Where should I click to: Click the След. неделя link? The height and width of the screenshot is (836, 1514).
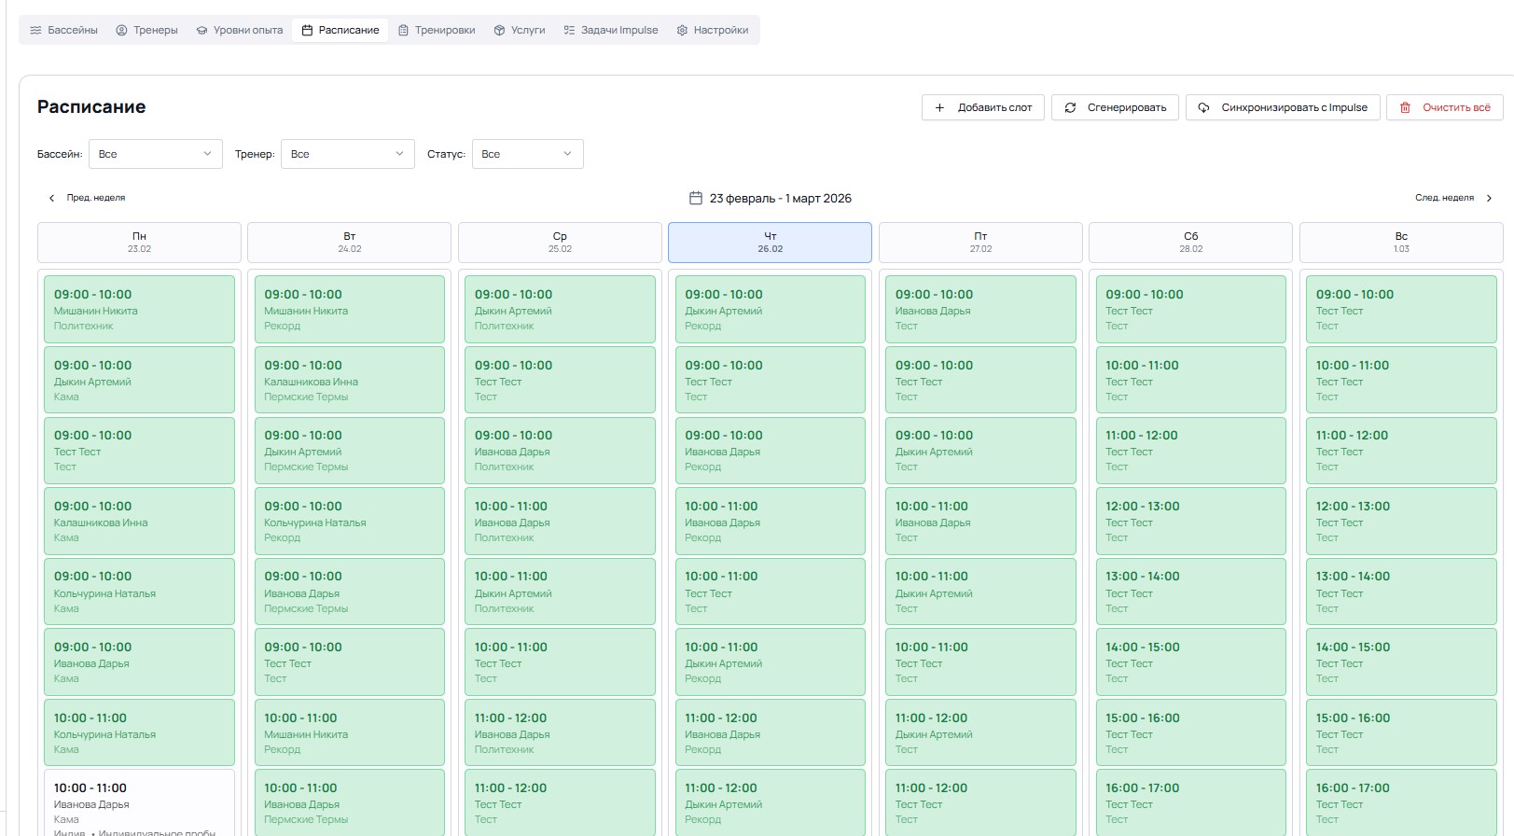pyautogui.click(x=1444, y=198)
